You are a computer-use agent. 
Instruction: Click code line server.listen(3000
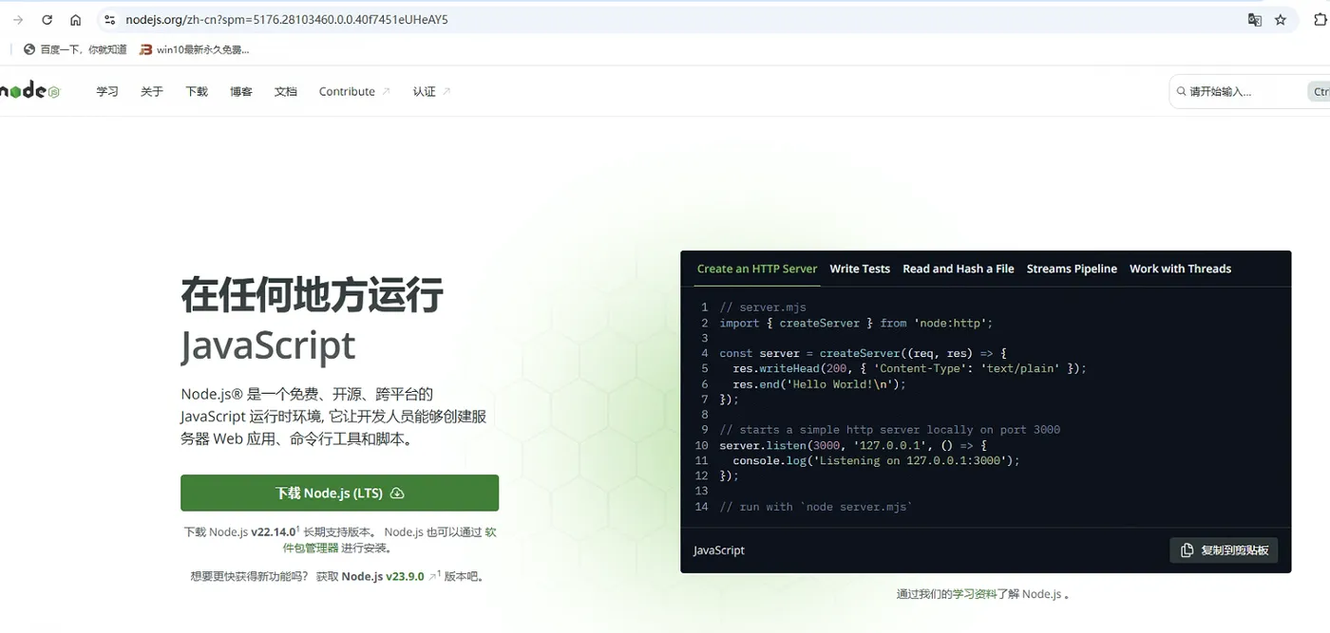point(853,445)
